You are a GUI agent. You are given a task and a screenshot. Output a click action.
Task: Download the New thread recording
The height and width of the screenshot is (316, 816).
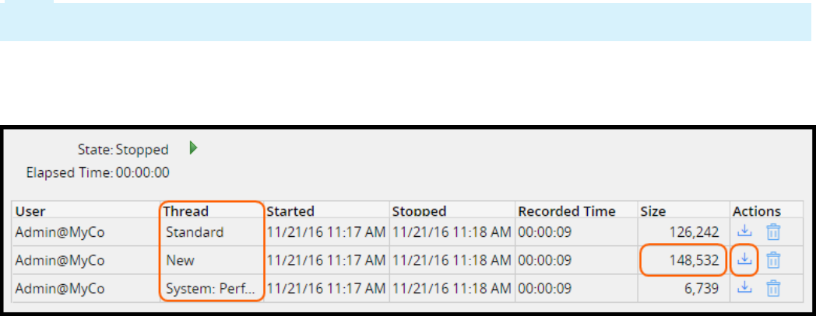745,259
